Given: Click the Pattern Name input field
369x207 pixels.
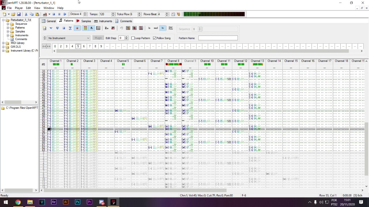Looking at the screenshot, I should coord(218,38).
